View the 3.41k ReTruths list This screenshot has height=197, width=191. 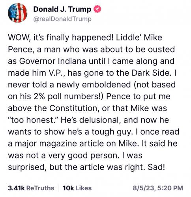pyautogui.click(x=31, y=188)
